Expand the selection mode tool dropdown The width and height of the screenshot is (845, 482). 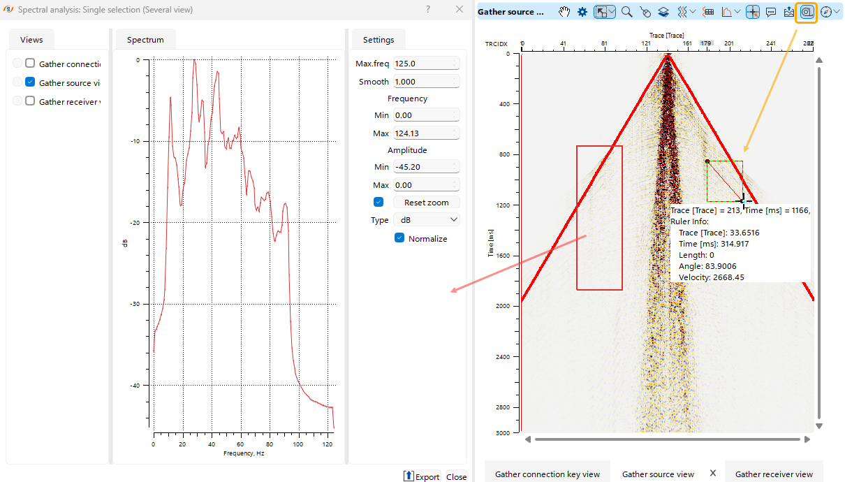pyautogui.click(x=612, y=12)
